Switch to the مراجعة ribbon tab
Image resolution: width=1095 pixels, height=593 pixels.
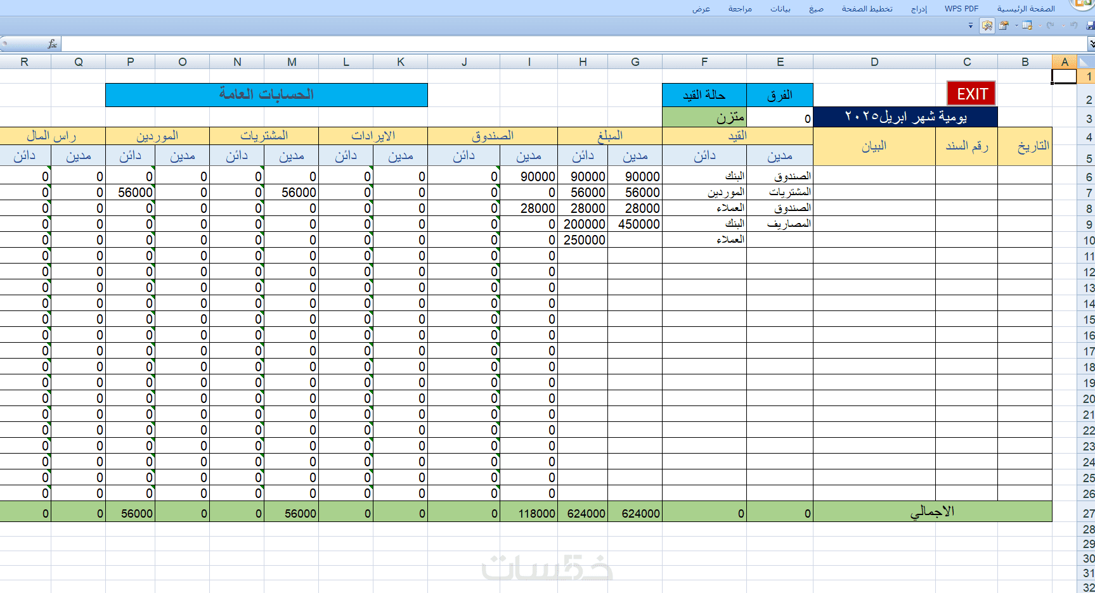[740, 8]
